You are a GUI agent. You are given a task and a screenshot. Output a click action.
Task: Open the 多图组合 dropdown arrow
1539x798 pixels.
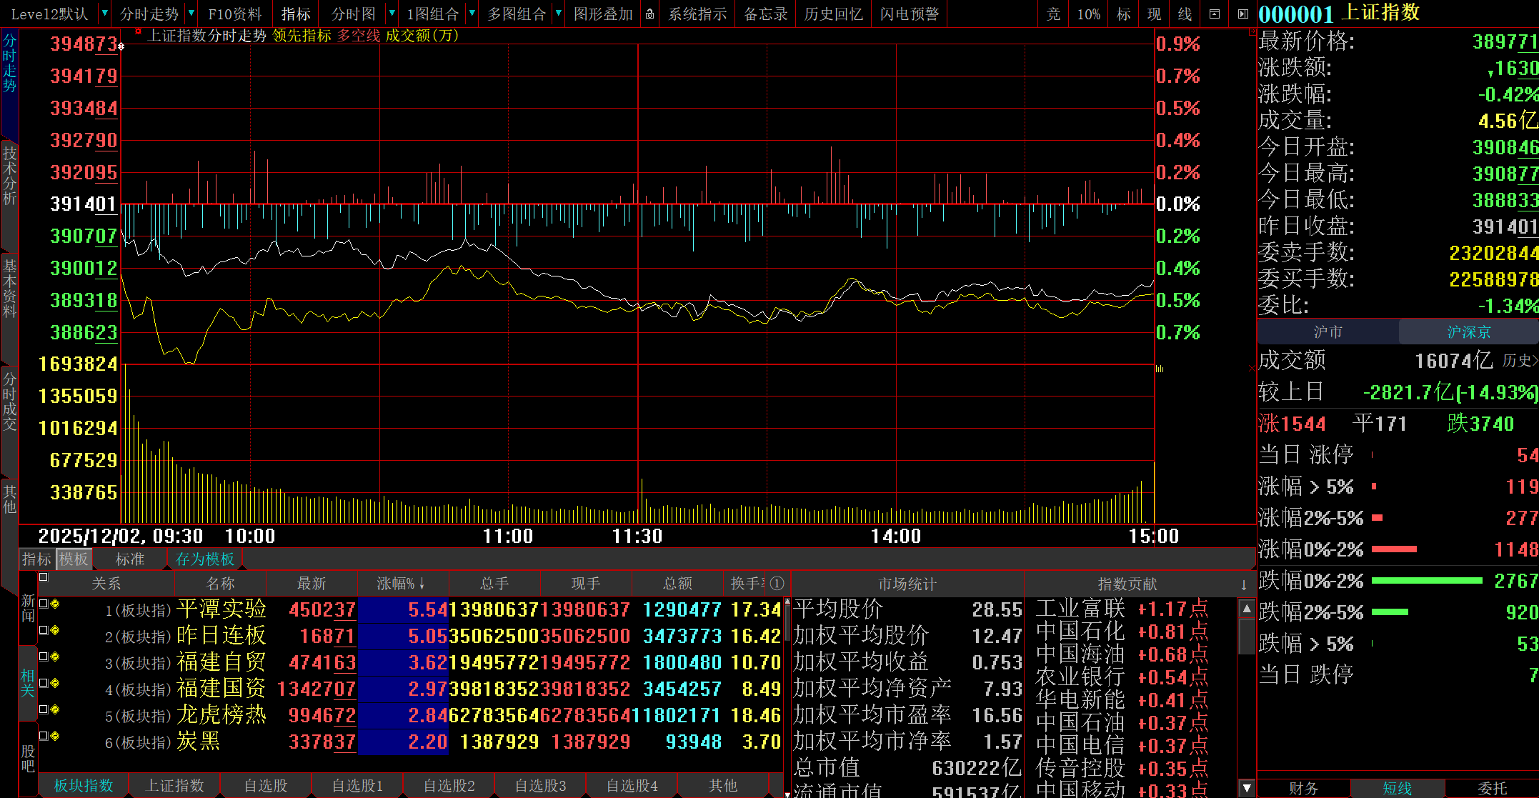pyautogui.click(x=559, y=14)
